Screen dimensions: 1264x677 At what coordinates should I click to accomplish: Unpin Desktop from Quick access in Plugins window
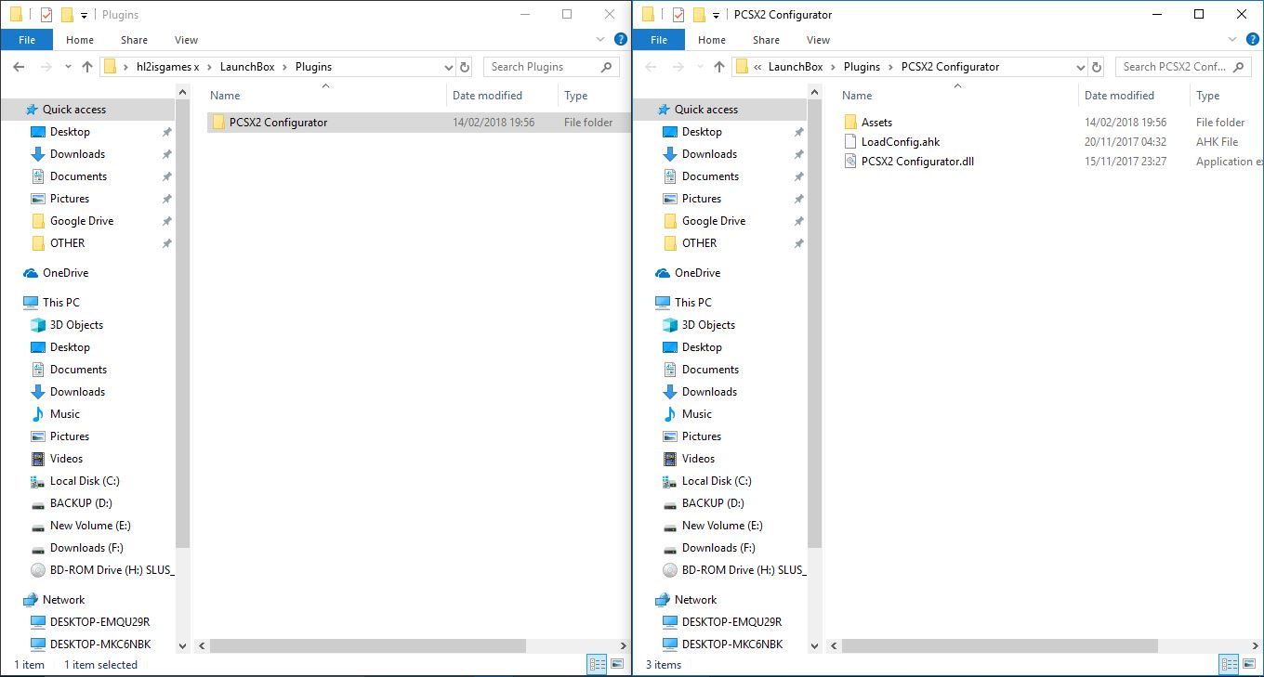(x=166, y=132)
